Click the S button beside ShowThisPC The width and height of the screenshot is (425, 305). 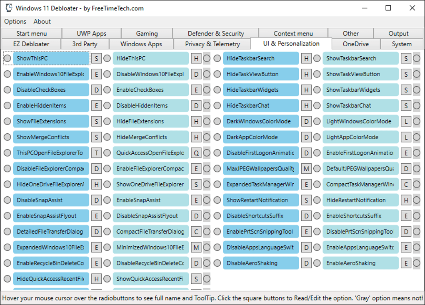pos(97,58)
